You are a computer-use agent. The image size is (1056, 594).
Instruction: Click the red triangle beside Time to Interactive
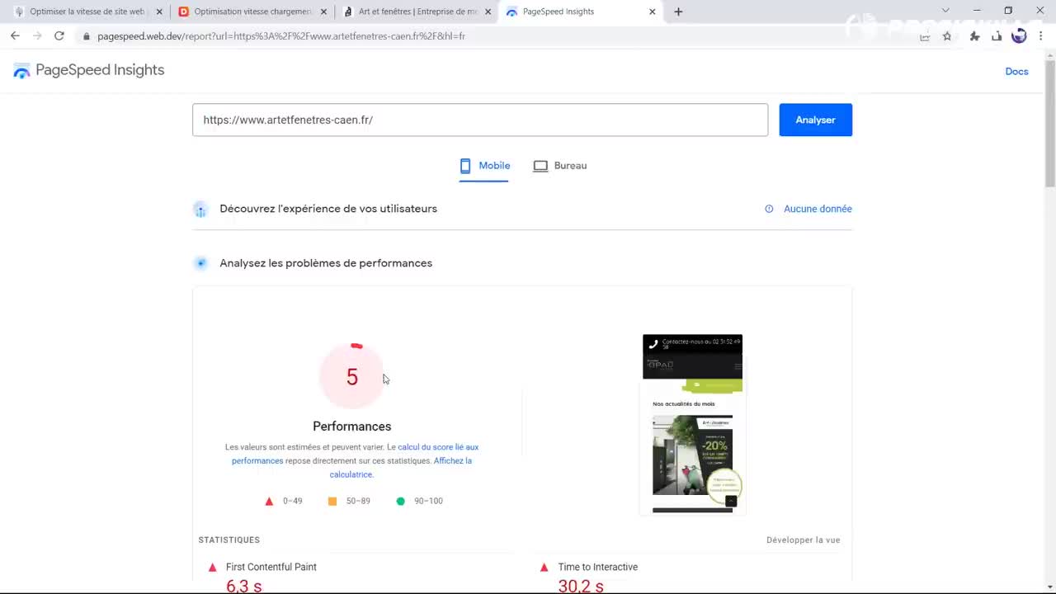pos(544,567)
